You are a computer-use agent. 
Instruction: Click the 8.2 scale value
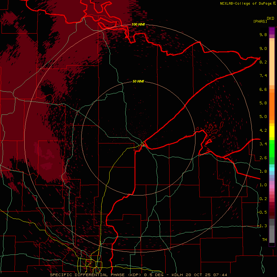pyautogui.click(x=263, y=62)
